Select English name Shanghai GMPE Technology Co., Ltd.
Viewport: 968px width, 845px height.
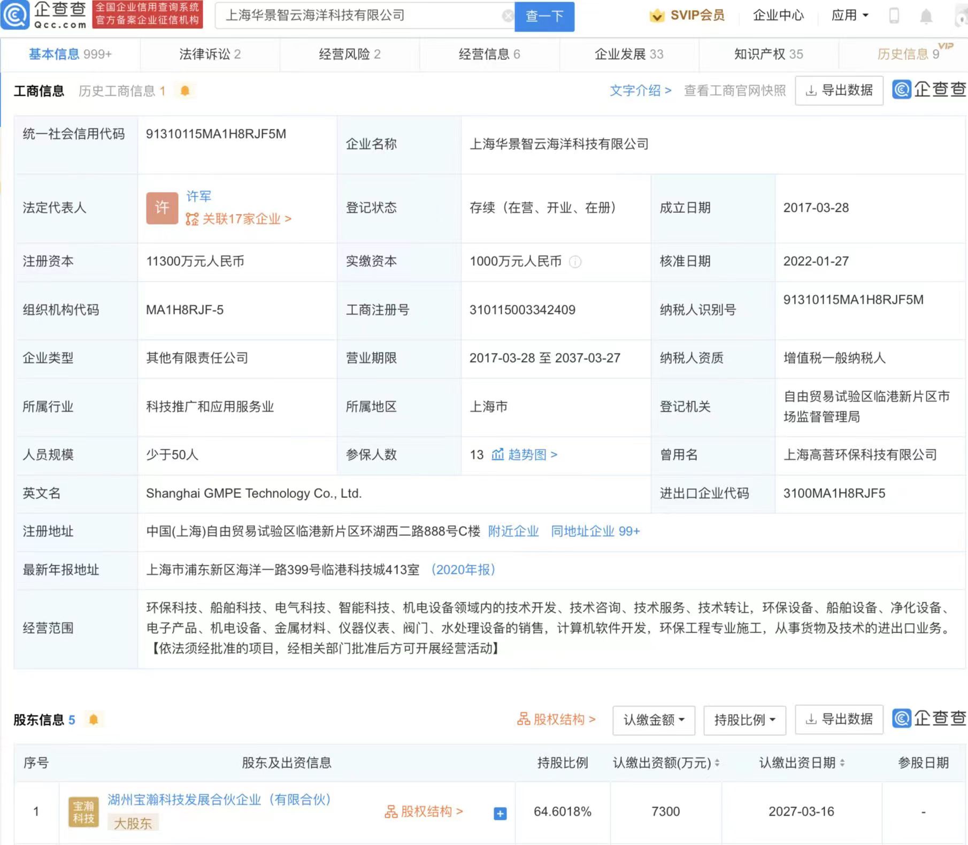point(254,493)
